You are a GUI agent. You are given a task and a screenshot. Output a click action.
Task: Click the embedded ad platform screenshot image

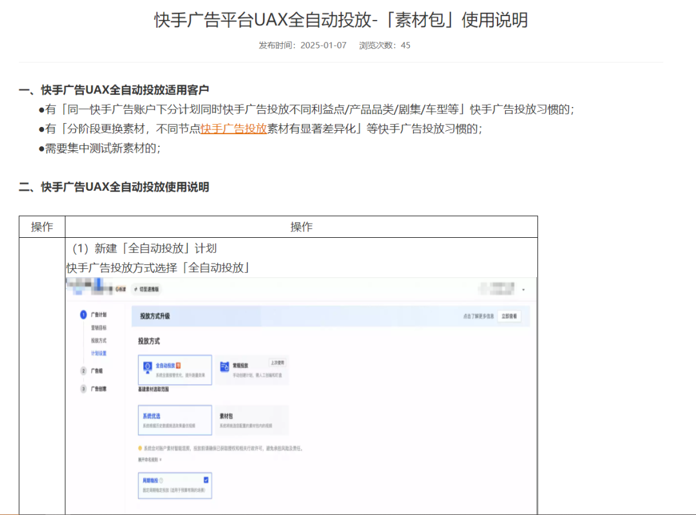(x=301, y=396)
